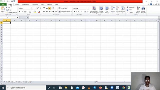The width and height of the screenshot is (160, 90).
Task: Click the Insert Worksheet tab icon
Action: point(30,82)
